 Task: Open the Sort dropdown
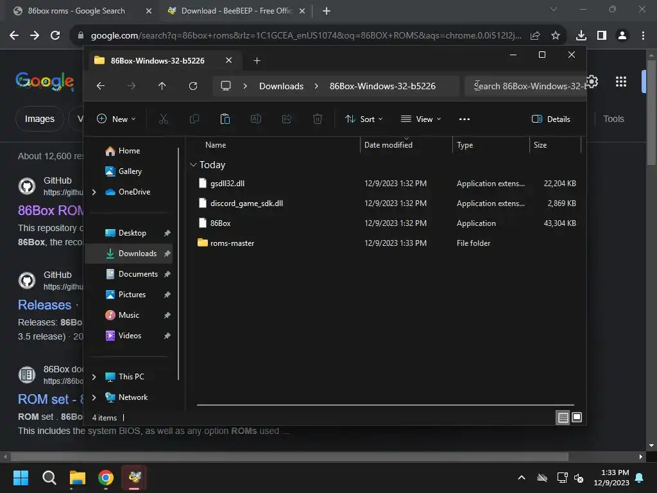coord(364,119)
